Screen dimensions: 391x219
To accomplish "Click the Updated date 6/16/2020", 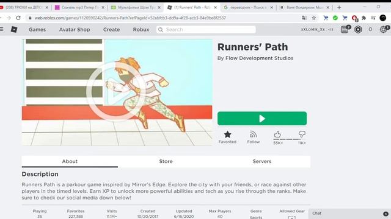I will (x=184, y=217).
